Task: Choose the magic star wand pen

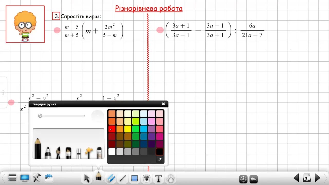Action: [89, 152]
